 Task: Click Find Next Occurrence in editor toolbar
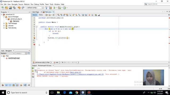64,15
